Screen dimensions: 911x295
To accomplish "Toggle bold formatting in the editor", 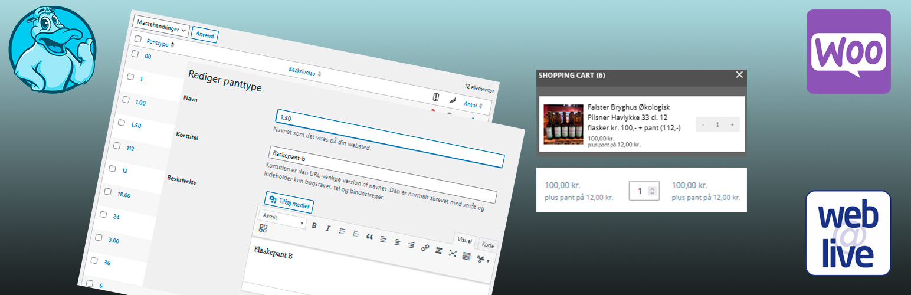I will 314,226.
